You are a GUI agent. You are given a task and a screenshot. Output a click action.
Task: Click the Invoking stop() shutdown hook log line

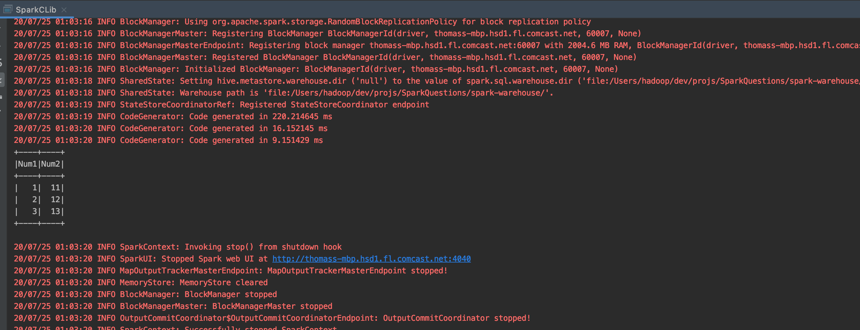[x=178, y=247]
